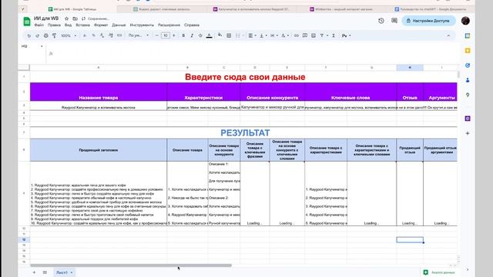
Task: Open the borders menu
Action: (229, 36)
